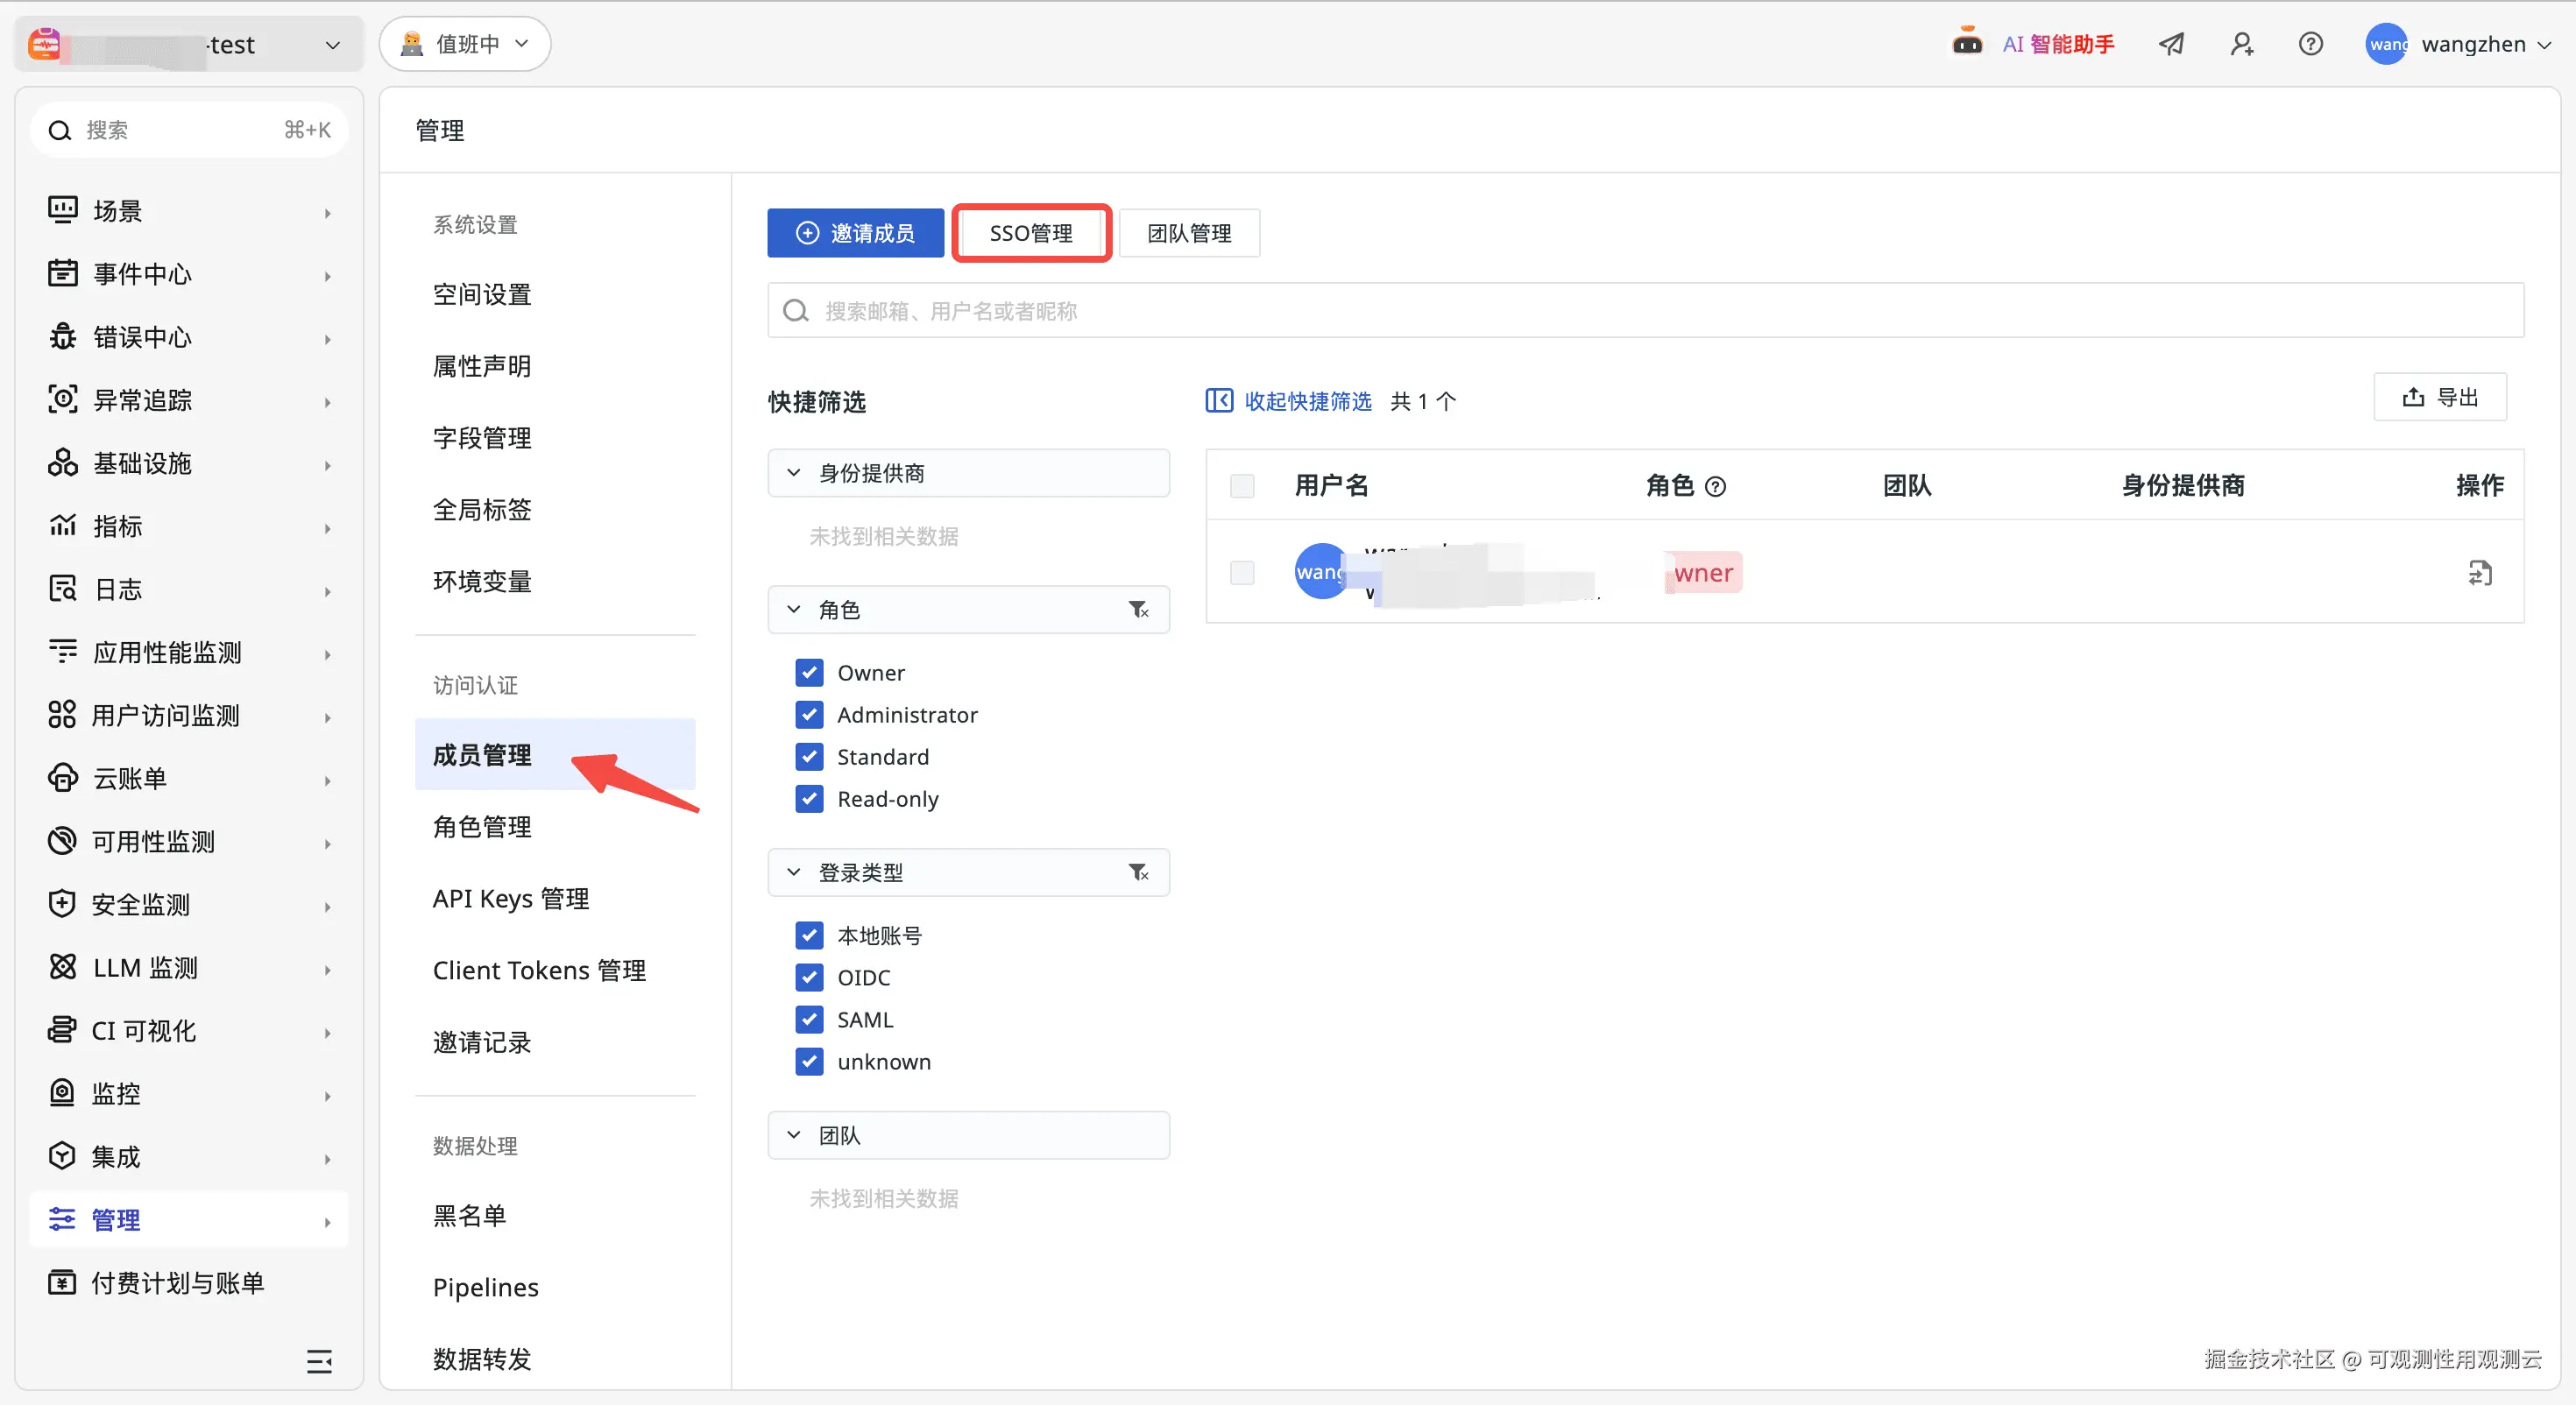The height and width of the screenshot is (1405, 2576).
Task: Click the login type filter clear icon
Action: pos(1138,873)
